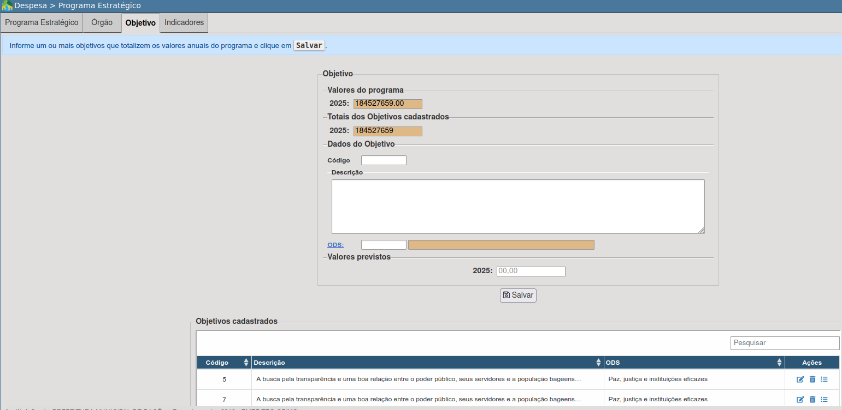This screenshot has width=842, height=410.
Task: Open list icon for objective 5
Action: 825,379
